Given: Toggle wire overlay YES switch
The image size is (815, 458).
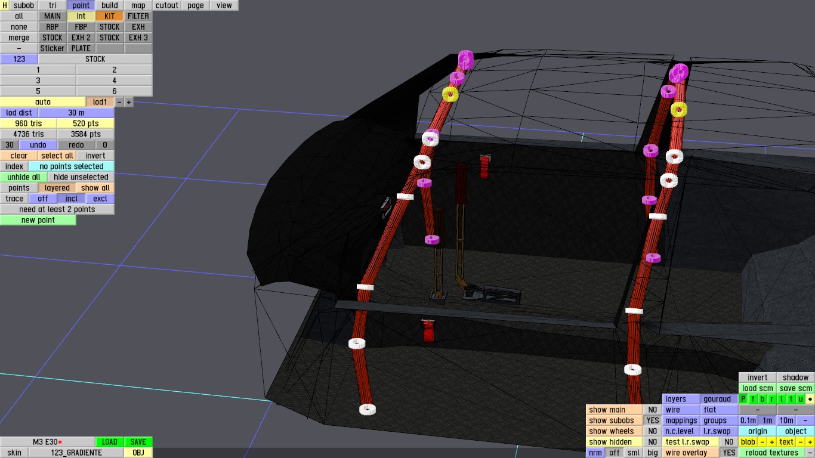Looking at the screenshot, I should (729, 453).
